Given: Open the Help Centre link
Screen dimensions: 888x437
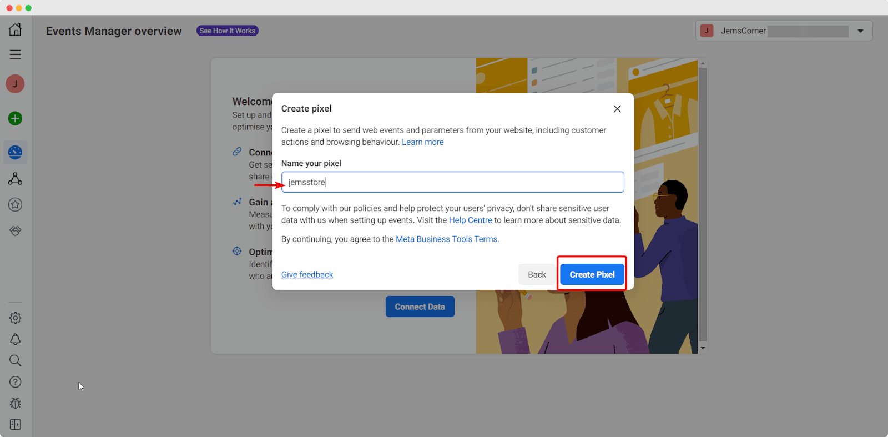Looking at the screenshot, I should pos(471,220).
